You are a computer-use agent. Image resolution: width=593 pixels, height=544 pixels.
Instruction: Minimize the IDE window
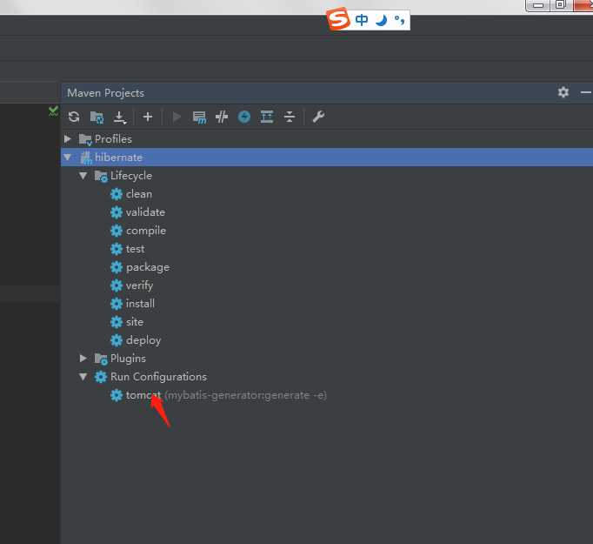click(x=538, y=5)
